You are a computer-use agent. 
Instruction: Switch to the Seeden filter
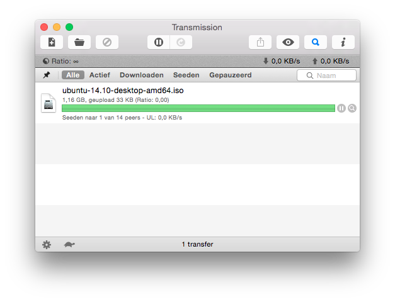pyautogui.click(x=186, y=75)
